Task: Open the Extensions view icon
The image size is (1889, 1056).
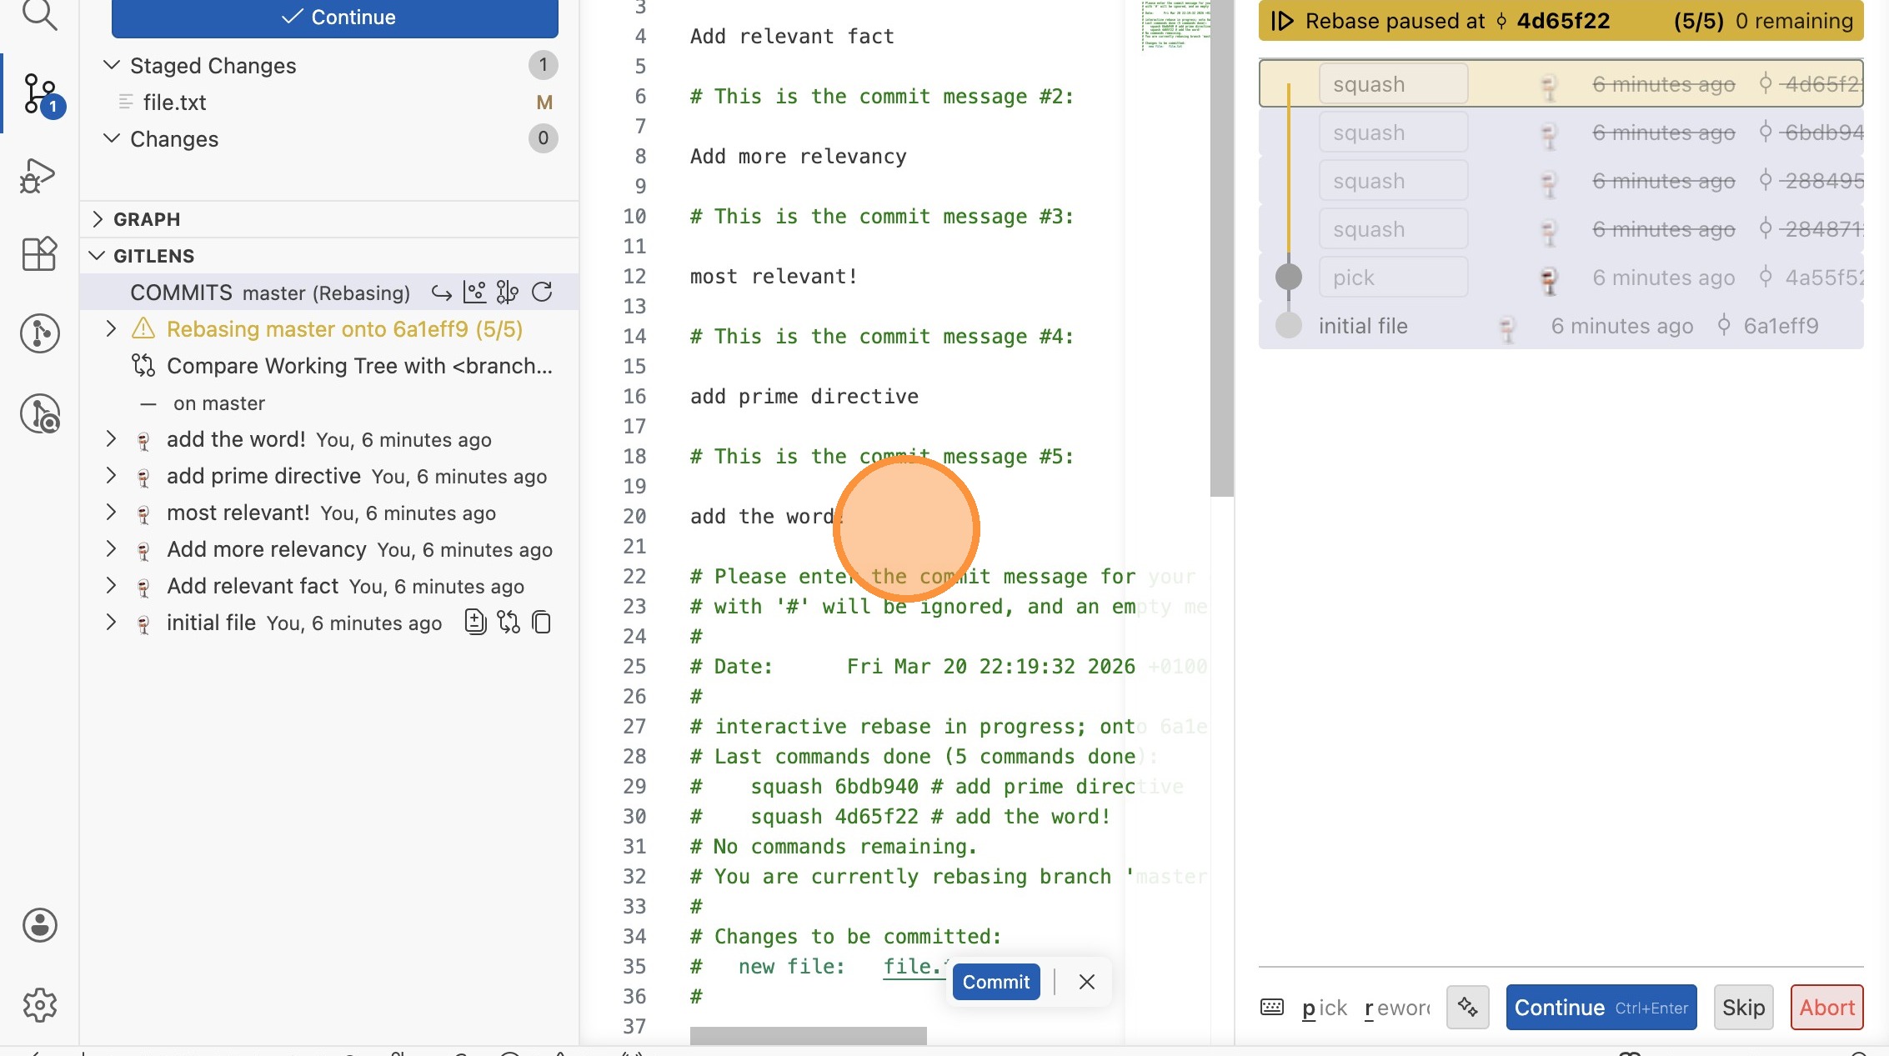Action: tap(38, 253)
